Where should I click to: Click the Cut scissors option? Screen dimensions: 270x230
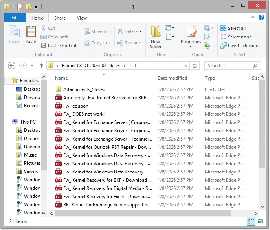point(48,28)
